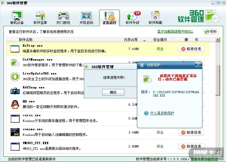Viewport: 226px width, 162px height.
Task: Open 什么是自我保护 help link
Action: (162, 113)
